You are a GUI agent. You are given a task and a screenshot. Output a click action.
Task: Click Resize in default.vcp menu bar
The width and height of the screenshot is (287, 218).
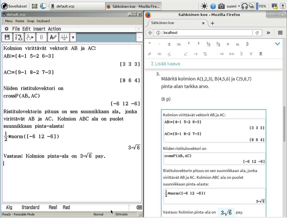(x=20, y=21)
